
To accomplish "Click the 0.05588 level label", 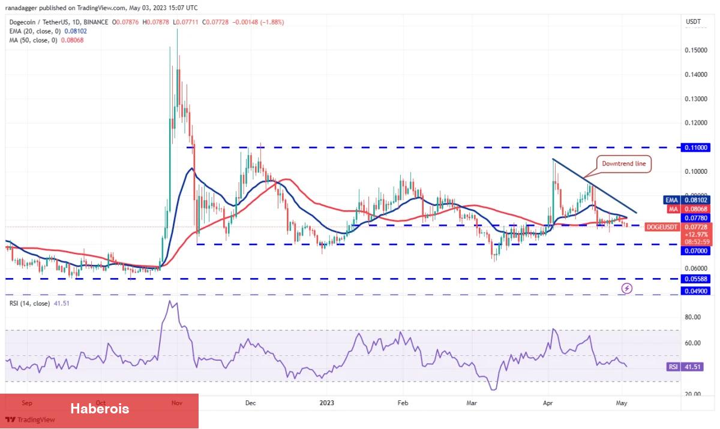I will click(x=695, y=279).
